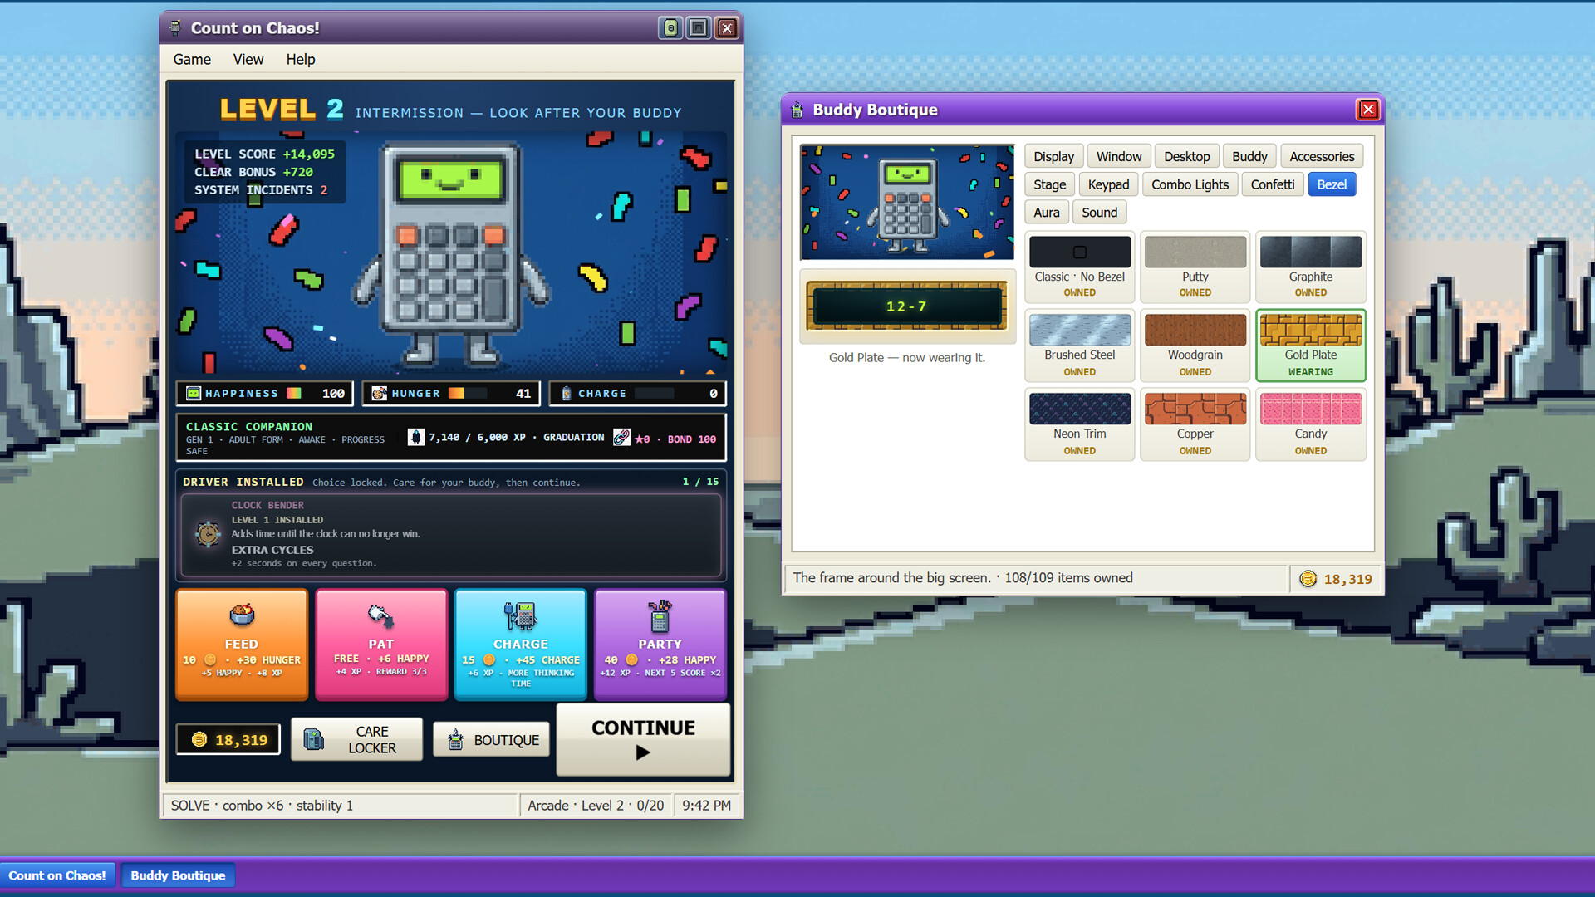Switch to the Keypad tab

click(1108, 184)
